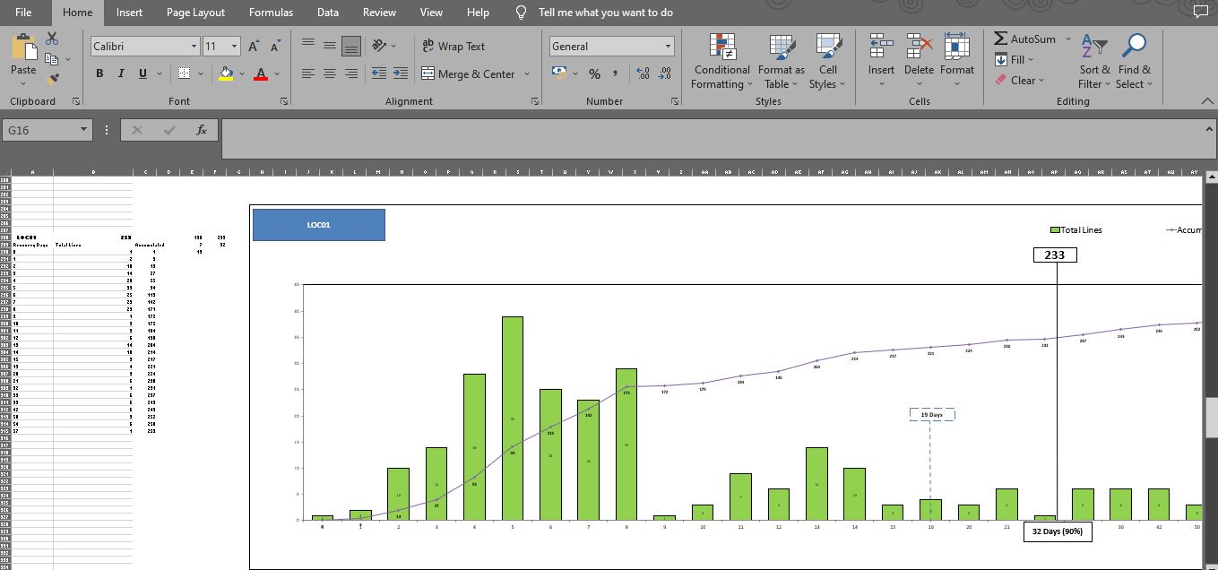Screen dimensions: 1218x570
Task: Open the General number format dropdown
Action: coord(668,46)
